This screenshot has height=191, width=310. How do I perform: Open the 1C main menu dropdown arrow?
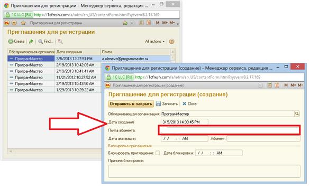tap(14, 23)
